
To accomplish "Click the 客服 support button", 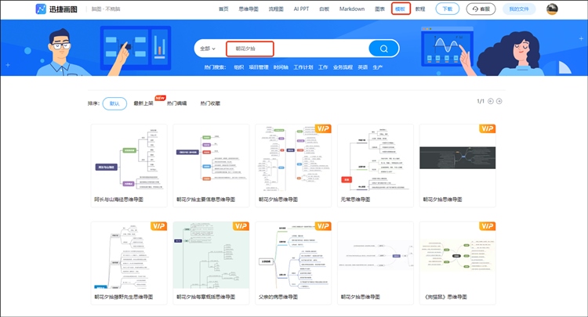I will click(481, 9).
